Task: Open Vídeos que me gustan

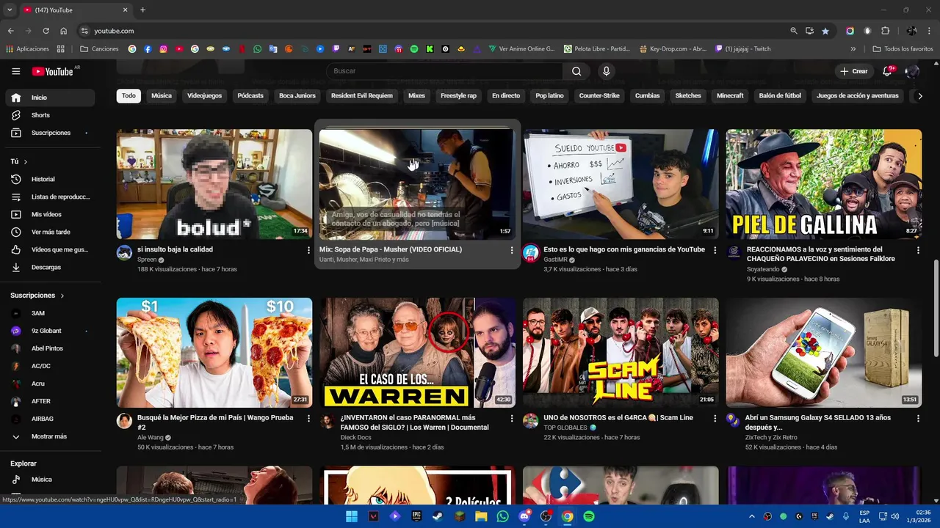Action: point(50,249)
